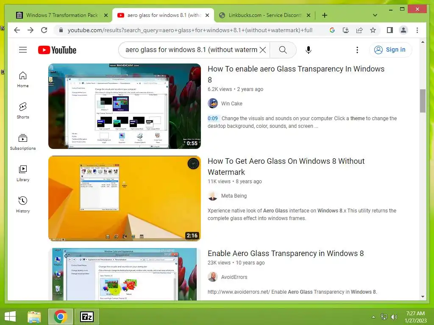Visit the AvoidErrors channel name

[234, 277]
